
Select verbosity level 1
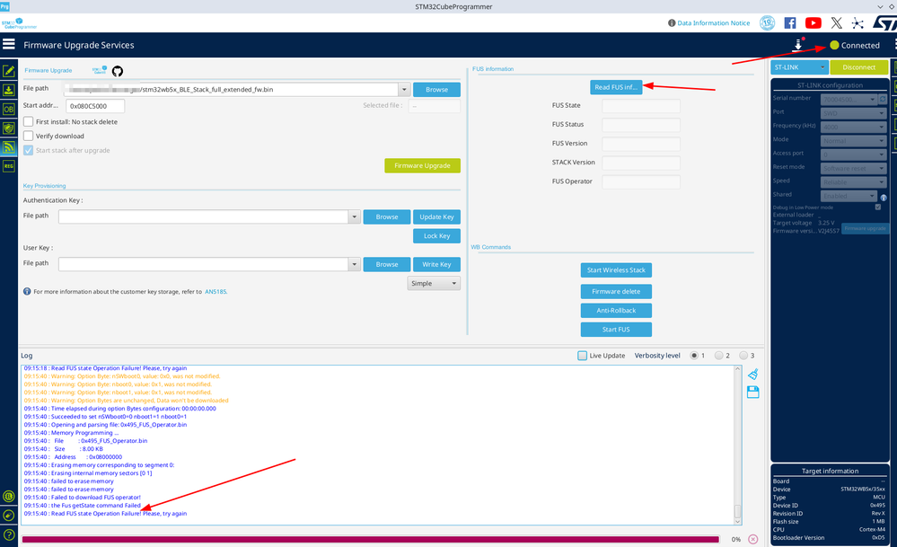694,356
